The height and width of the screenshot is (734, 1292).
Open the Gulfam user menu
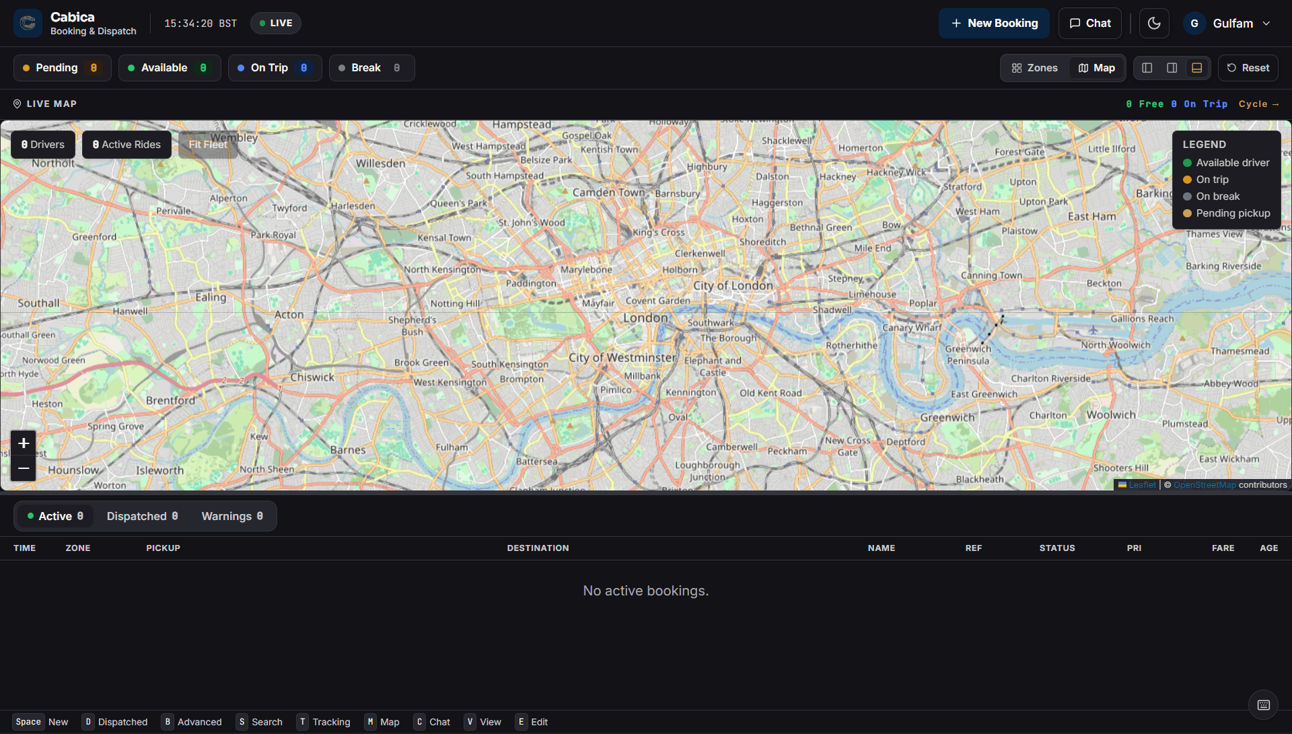point(1228,24)
